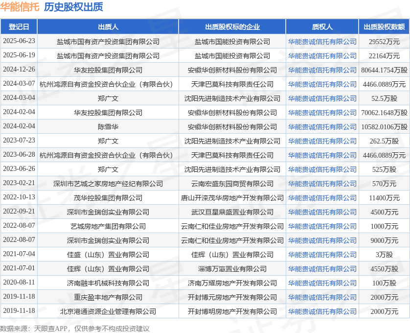Select the date 2024-12-26
This screenshot has height=333, width=410.
(19, 69)
